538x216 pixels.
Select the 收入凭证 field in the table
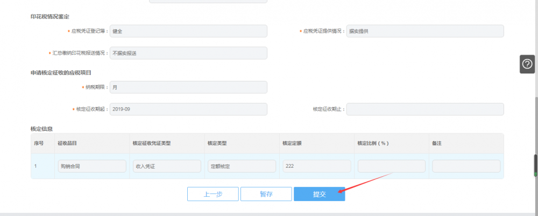(166, 166)
